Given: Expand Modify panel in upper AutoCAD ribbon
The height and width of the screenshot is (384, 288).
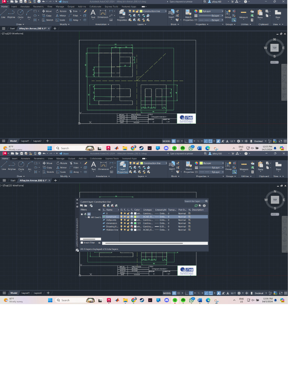Looking at the screenshot, I should [x=64, y=24].
